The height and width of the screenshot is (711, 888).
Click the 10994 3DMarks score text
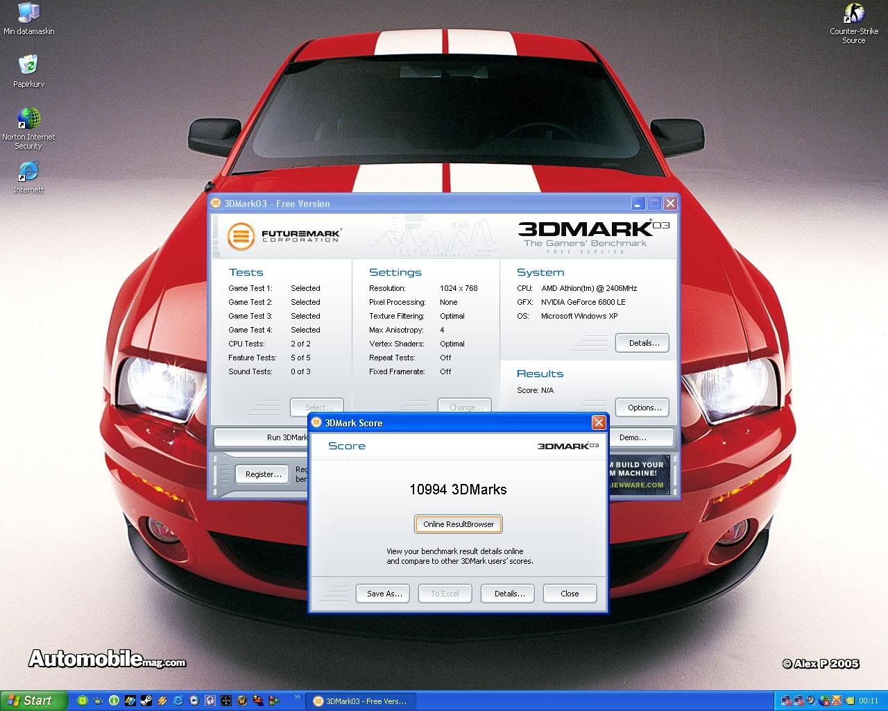(458, 490)
